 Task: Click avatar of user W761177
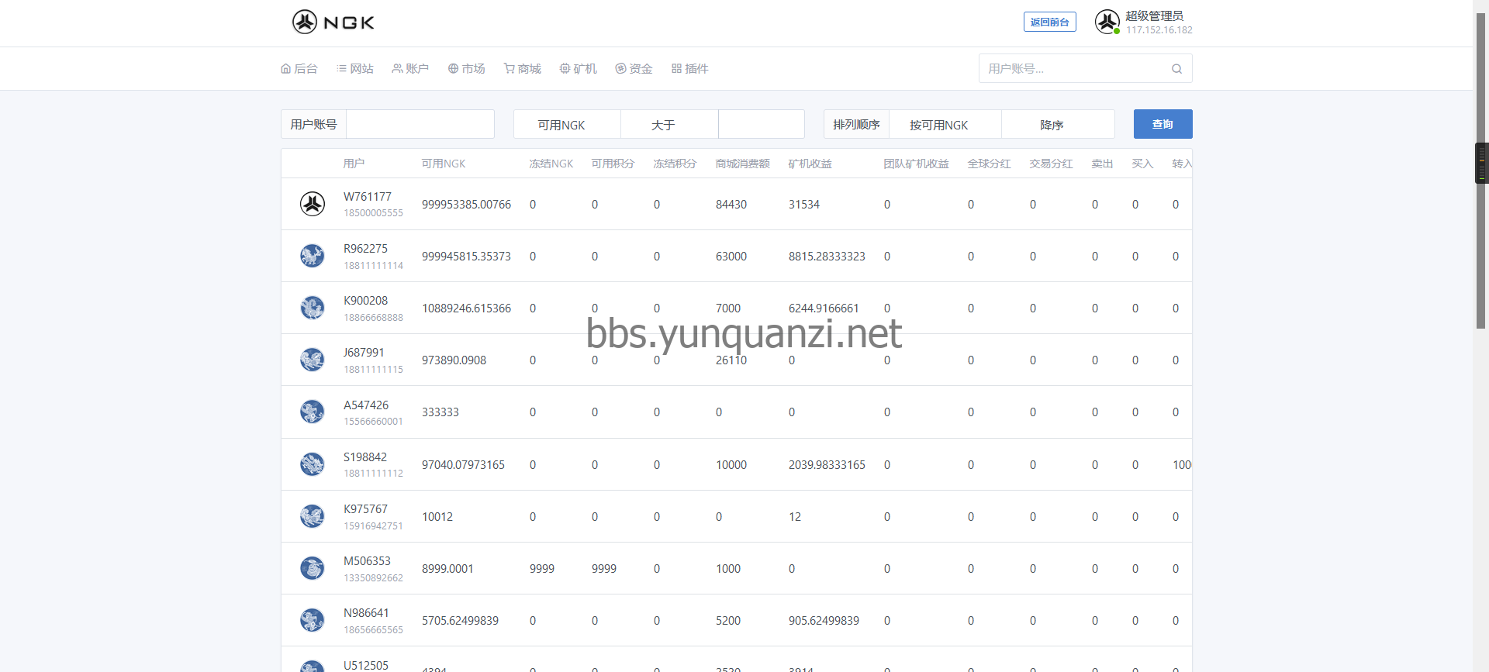[x=313, y=204]
